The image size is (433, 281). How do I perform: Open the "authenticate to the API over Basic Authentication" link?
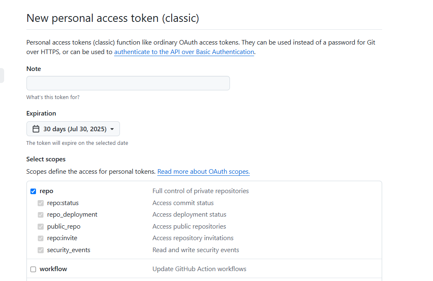pyautogui.click(x=184, y=52)
